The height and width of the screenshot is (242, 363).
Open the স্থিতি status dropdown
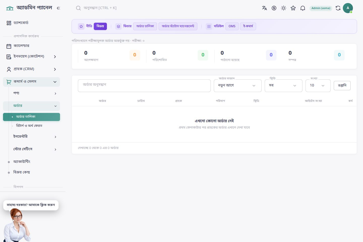click(x=284, y=86)
